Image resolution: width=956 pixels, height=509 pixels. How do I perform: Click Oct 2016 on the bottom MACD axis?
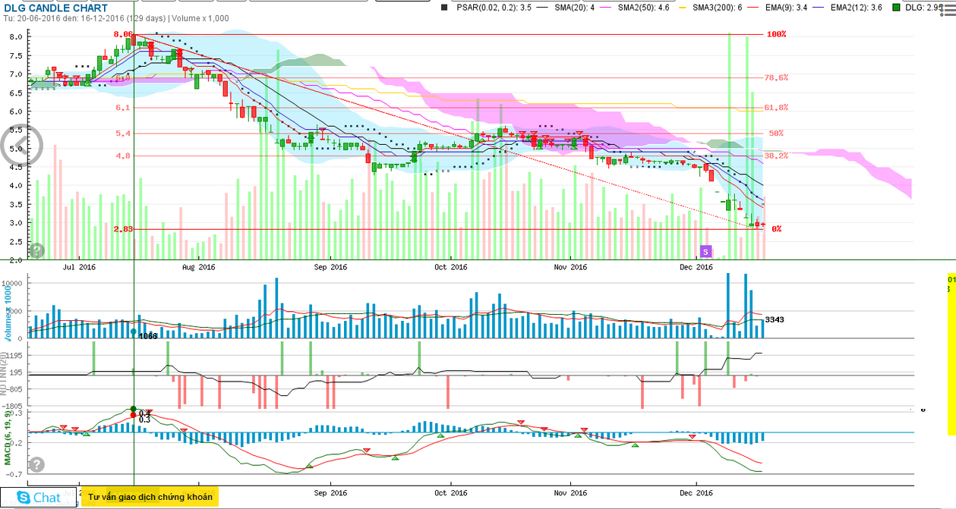pos(450,492)
